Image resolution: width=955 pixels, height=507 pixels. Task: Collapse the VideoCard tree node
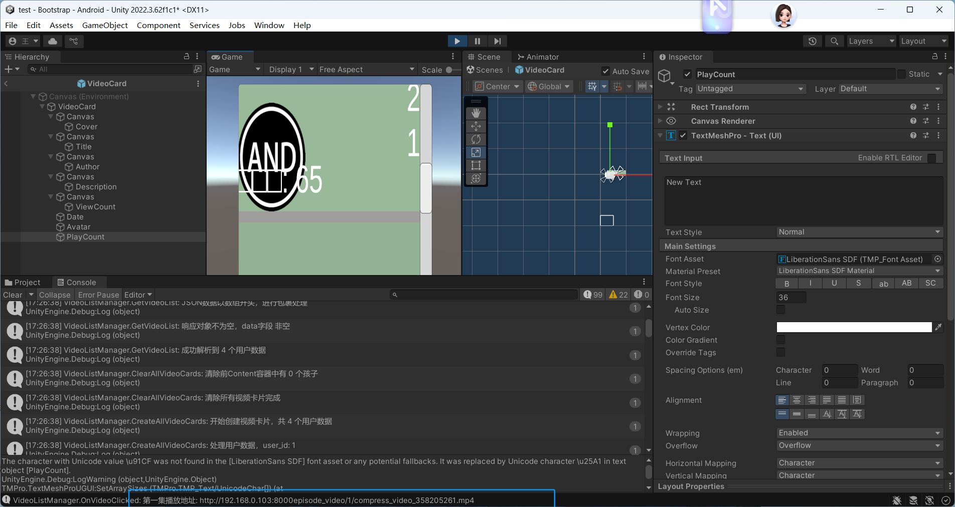[42, 107]
